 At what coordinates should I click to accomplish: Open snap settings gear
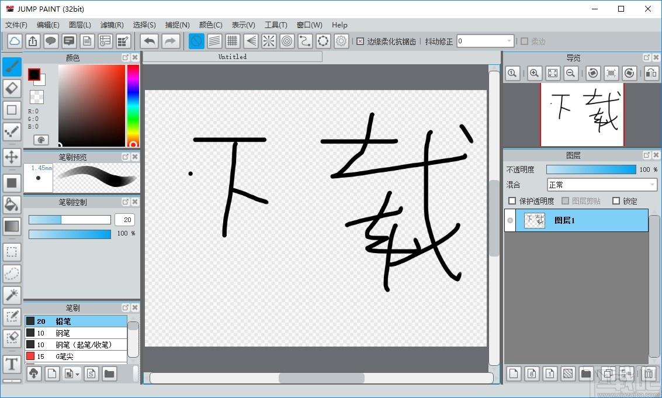point(341,41)
